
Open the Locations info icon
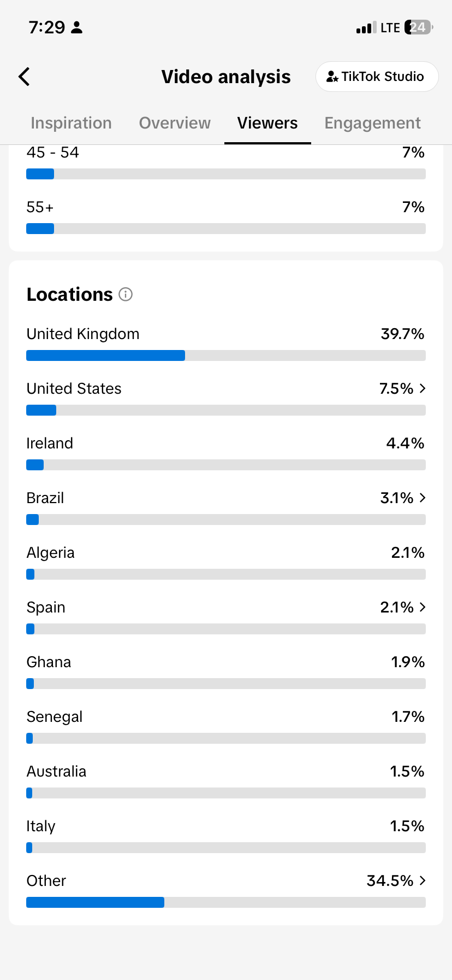tap(126, 295)
